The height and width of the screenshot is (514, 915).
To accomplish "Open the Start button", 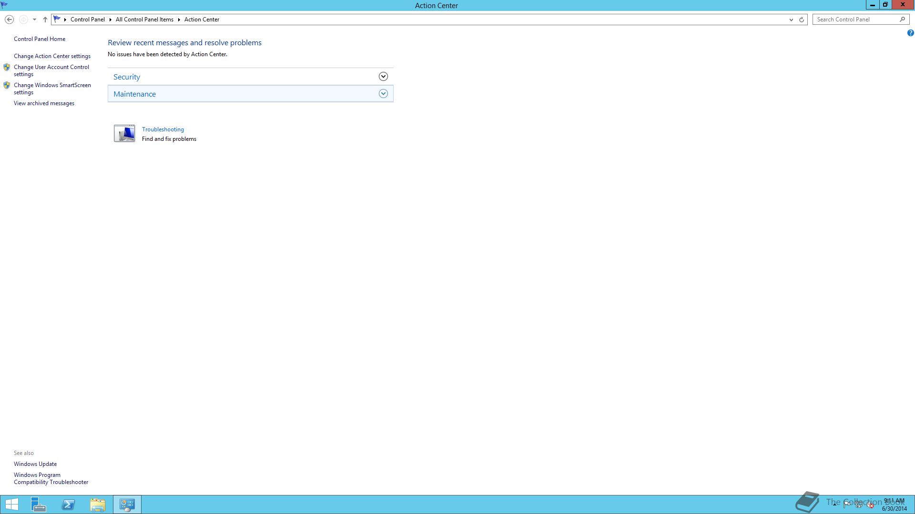I will pyautogui.click(x=11, y=504).
